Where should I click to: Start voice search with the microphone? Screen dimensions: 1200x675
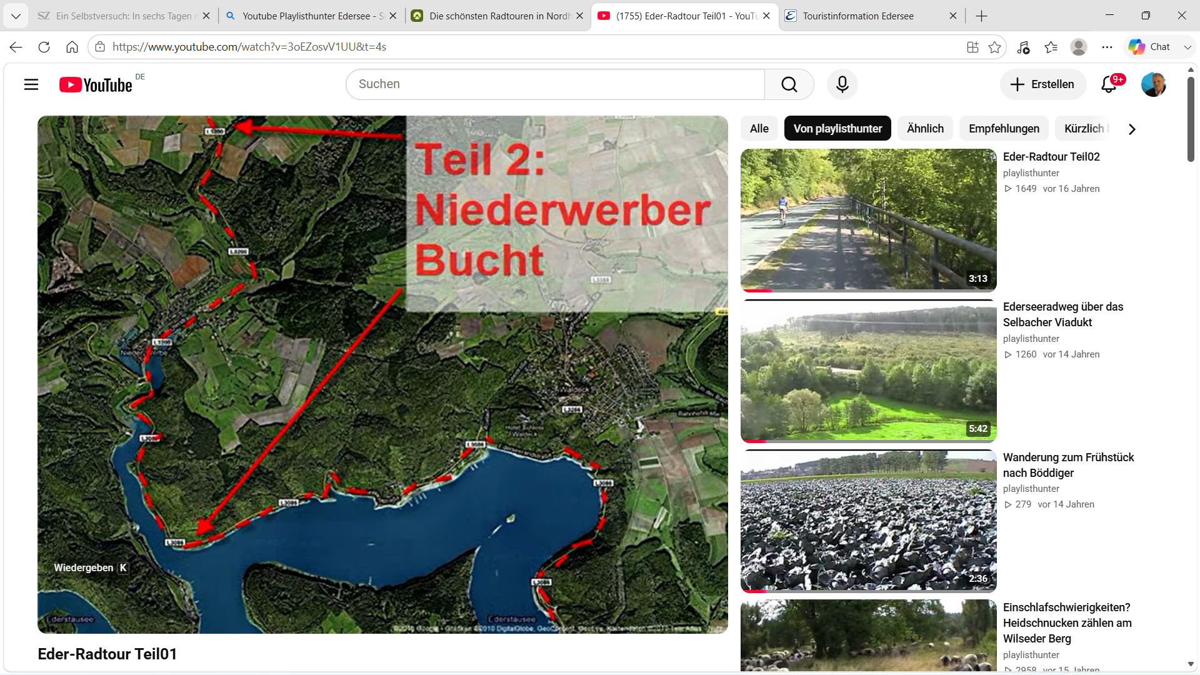(x=842, y=84)
